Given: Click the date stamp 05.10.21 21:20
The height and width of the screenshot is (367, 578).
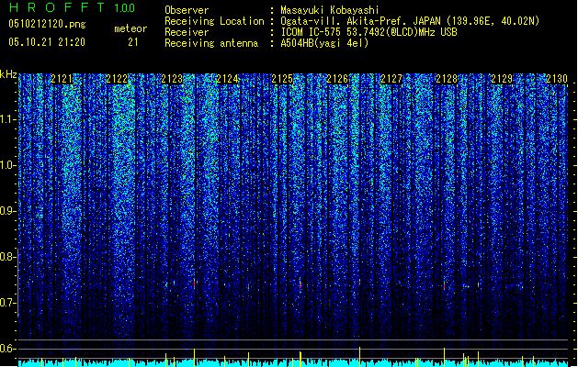Looking at the screenshot, I should pos(47,42).
